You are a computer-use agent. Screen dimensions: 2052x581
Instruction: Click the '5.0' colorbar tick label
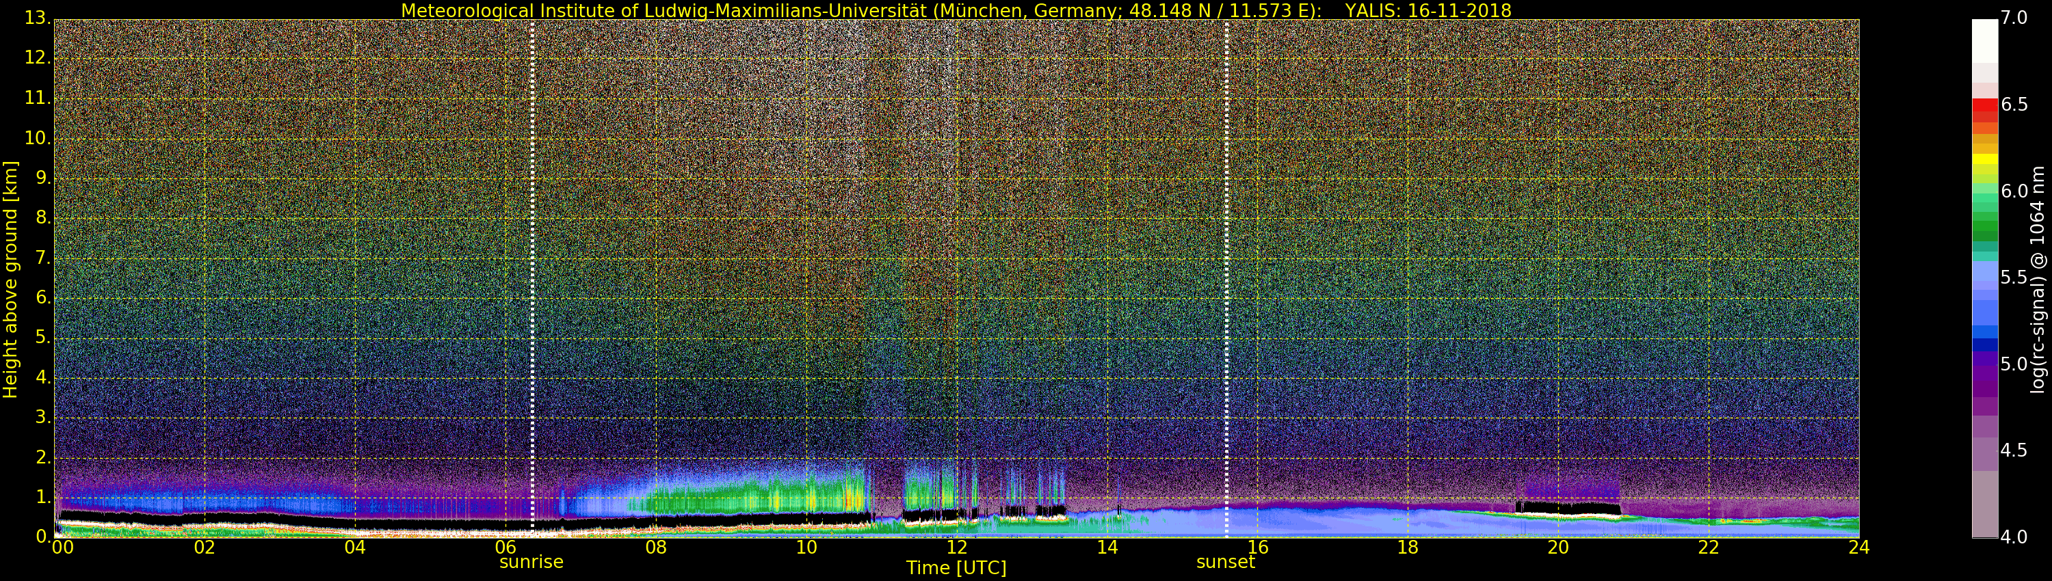[x=2014, y=364]
